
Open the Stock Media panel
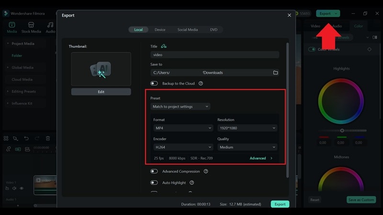[31, 28]
